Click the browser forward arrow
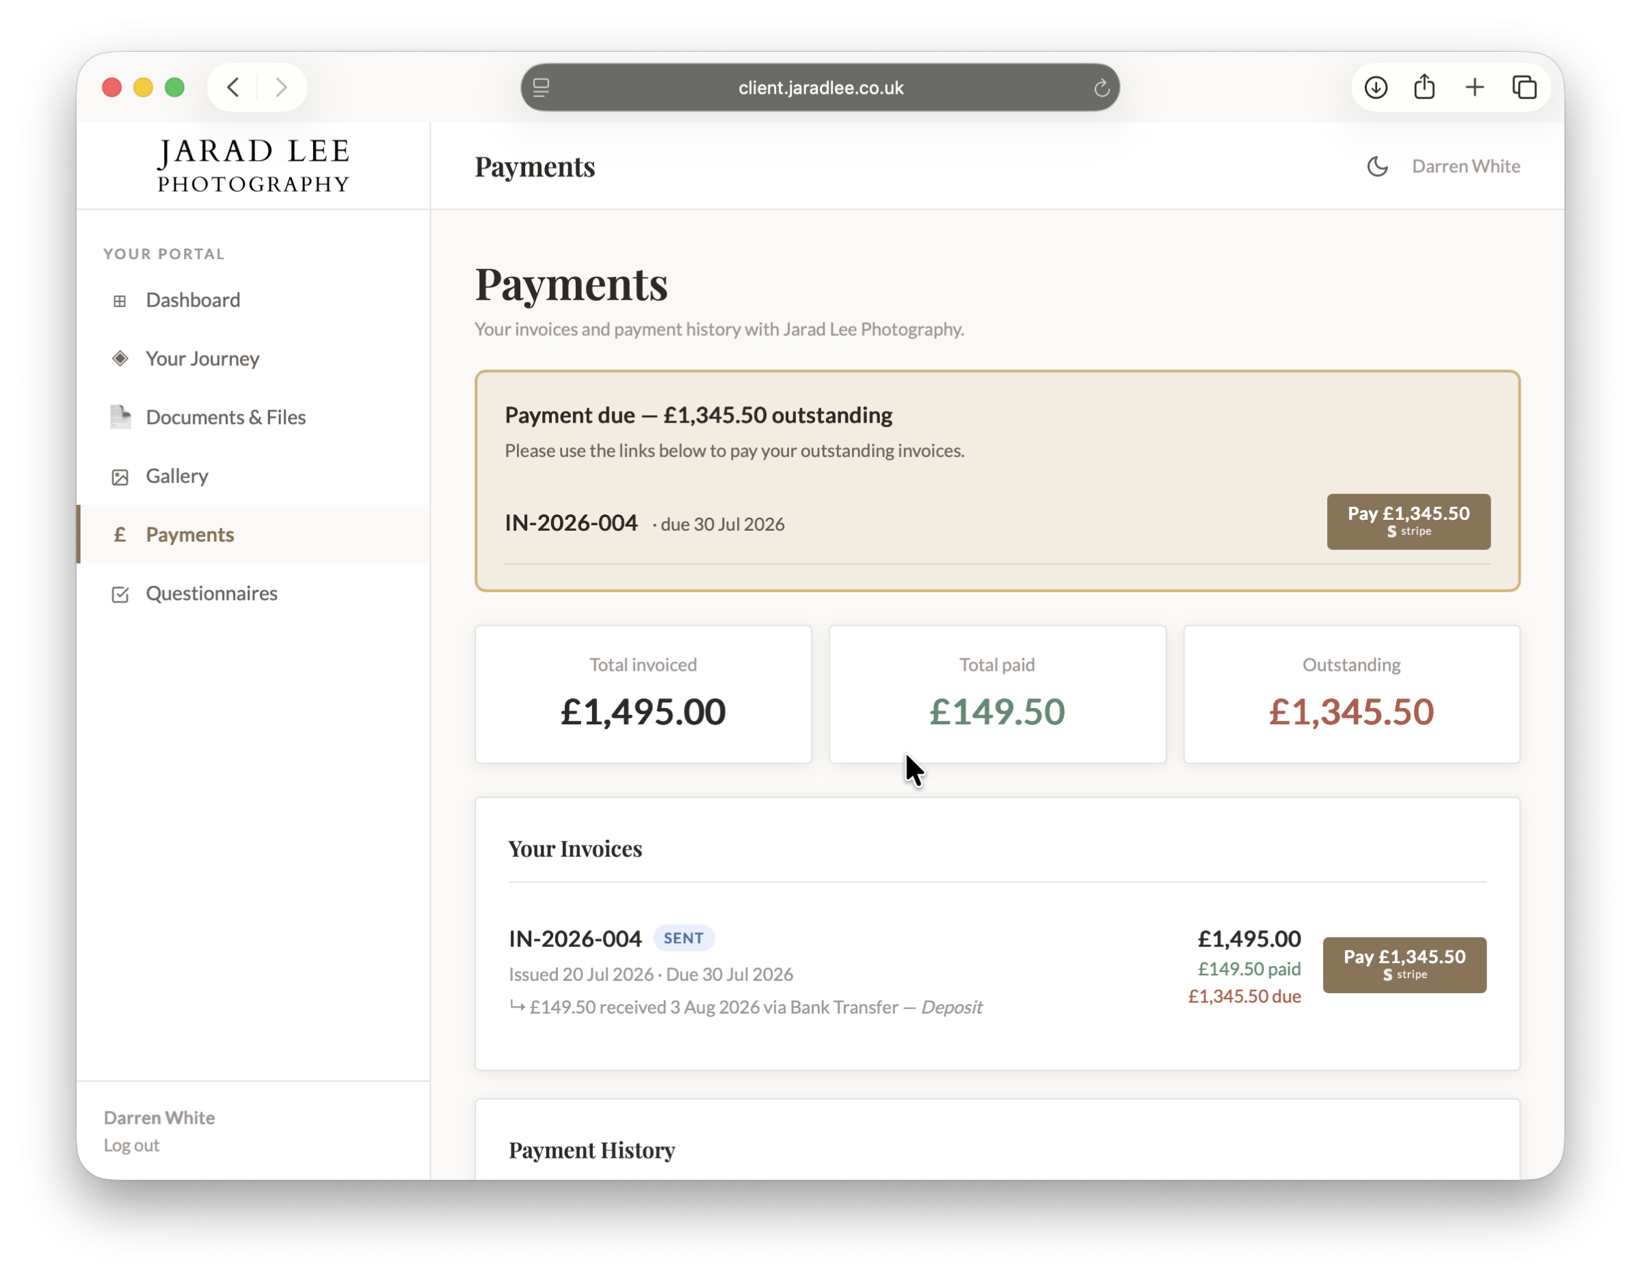Viewport: 1641px width, 1281px height. click(281, 88)
